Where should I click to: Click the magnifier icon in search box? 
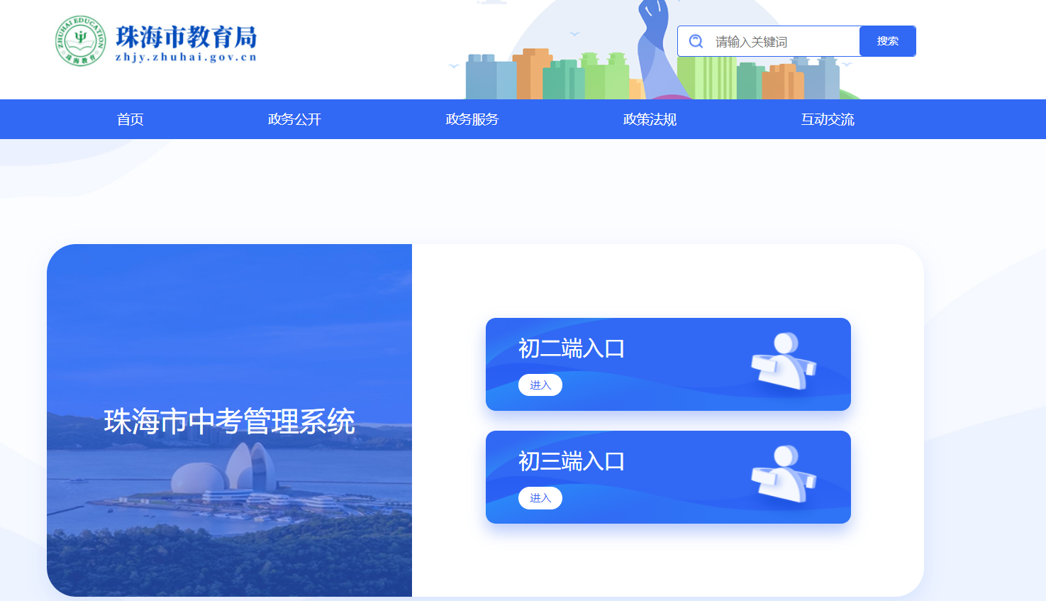click(x=696, y=41)
